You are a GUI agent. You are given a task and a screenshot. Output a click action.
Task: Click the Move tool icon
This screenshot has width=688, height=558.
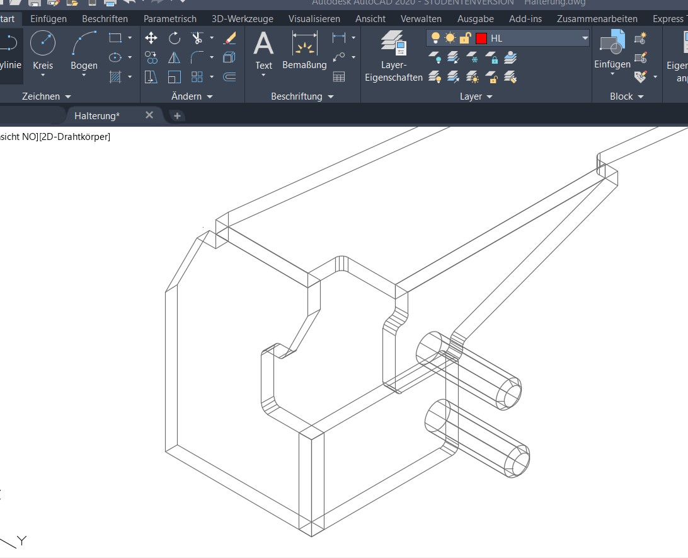point(151,38)
